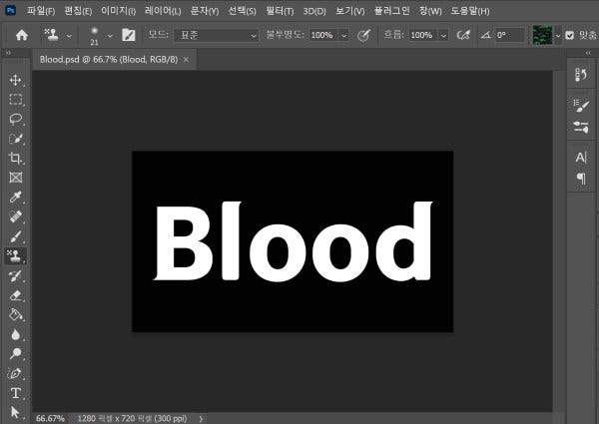Select the Paint Bucket tool

click(15, 315)
